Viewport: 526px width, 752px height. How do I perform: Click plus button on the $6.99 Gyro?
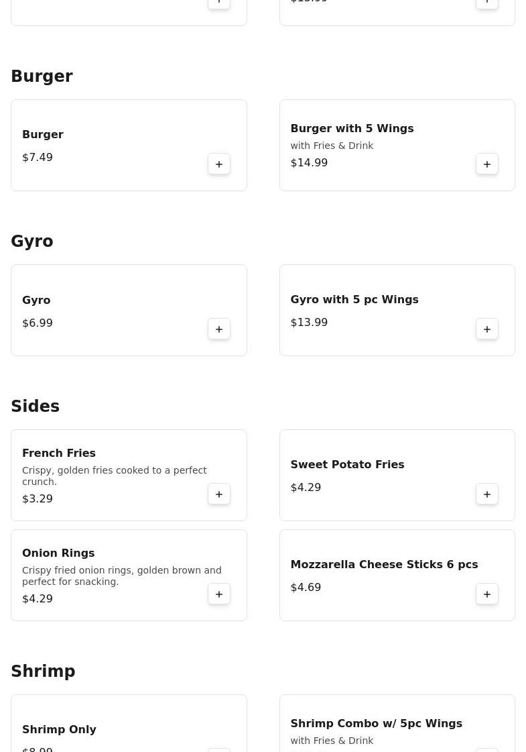tap(219, 329)
